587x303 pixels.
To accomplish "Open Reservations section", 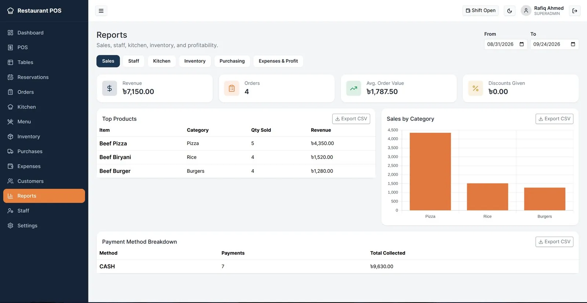I will pos(44,77).
